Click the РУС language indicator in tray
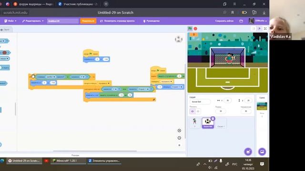The image size is (305, 171). tap(235, 164)
